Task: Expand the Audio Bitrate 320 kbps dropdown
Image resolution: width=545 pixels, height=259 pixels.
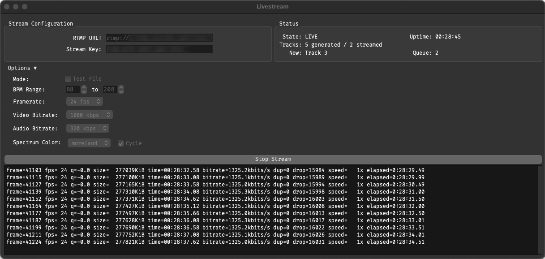Action: coord(88,129)
